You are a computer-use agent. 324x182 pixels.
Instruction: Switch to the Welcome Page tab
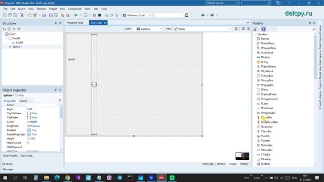(x=75, y=23)
